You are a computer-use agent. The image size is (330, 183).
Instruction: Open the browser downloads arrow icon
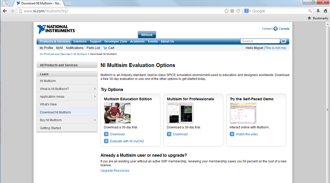pos(318,11)
